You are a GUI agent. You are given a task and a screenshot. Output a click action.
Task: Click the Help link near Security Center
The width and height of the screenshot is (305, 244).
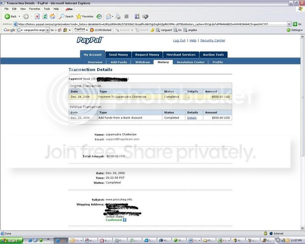(193, 40)
